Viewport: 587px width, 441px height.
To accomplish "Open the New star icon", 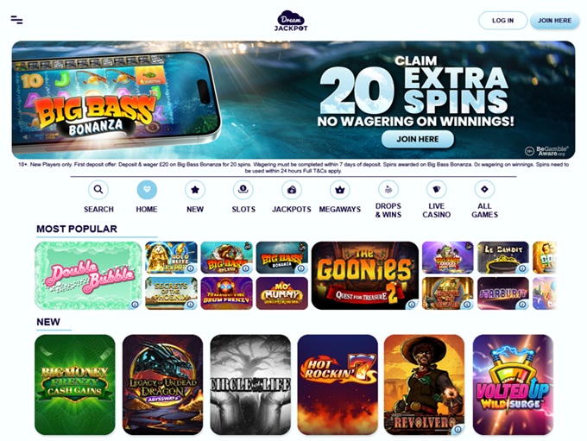I will tap(195, 189).
